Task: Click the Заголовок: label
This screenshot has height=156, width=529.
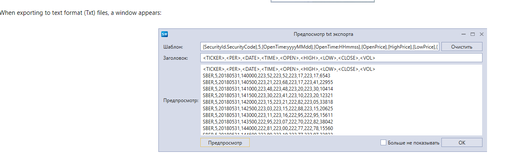Action: tap(176, 58)
